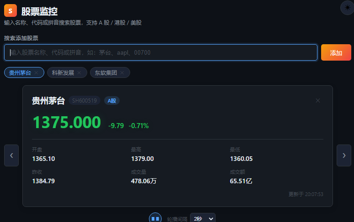Remove 东软集团 chip with its X
Screen dimensions: 354x222
click(122, 72)
